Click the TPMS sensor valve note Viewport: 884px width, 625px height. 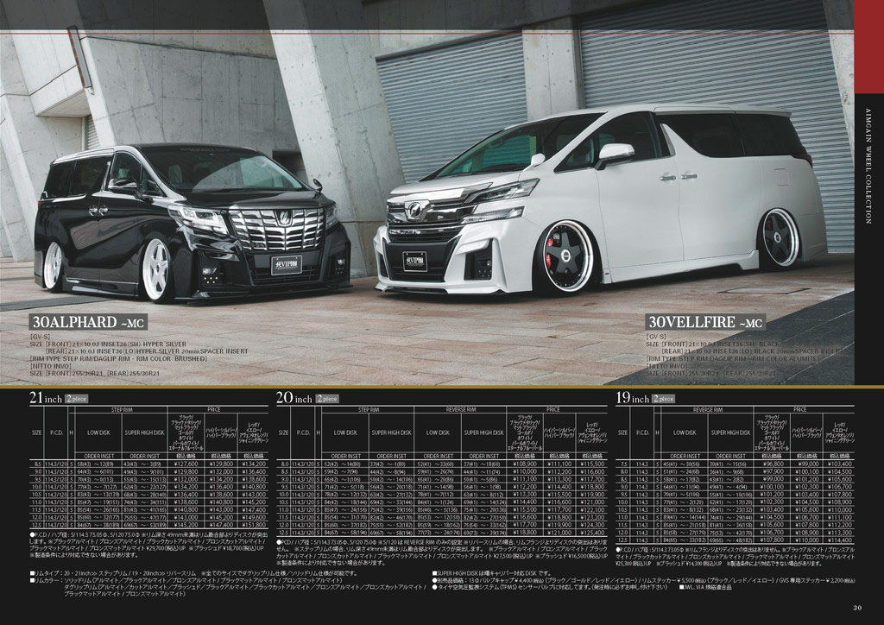pos(552,587)
